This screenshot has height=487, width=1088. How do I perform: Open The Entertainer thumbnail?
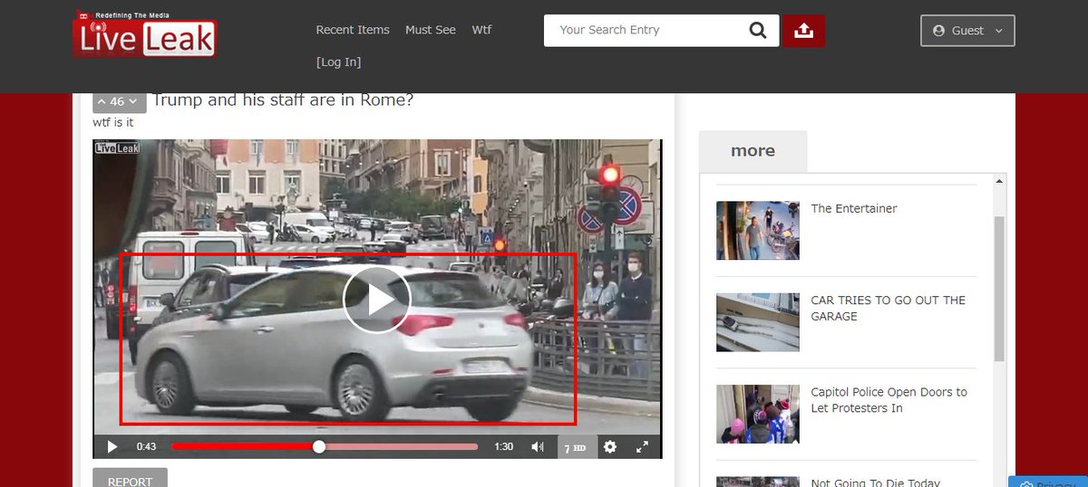click(758, 231)
